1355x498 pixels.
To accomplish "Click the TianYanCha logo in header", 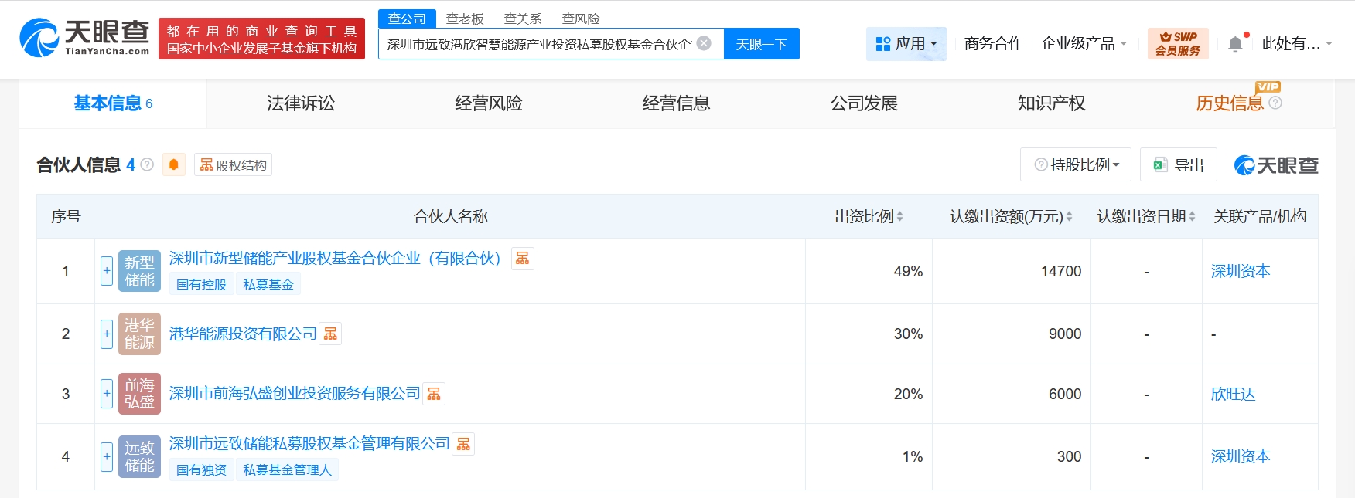I will [x=84, y=38].
